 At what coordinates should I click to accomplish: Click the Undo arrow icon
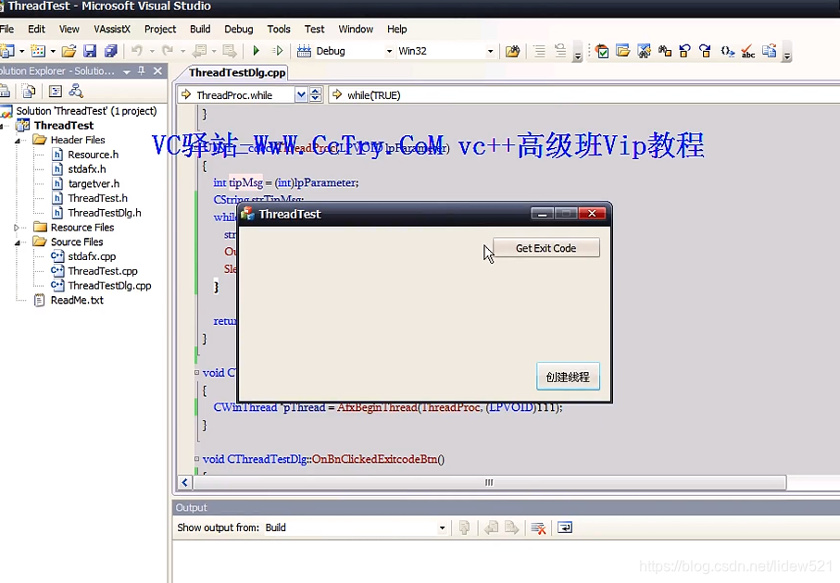click(137, 52)
